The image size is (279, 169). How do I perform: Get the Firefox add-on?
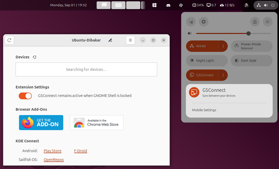(x=41, y=123)
